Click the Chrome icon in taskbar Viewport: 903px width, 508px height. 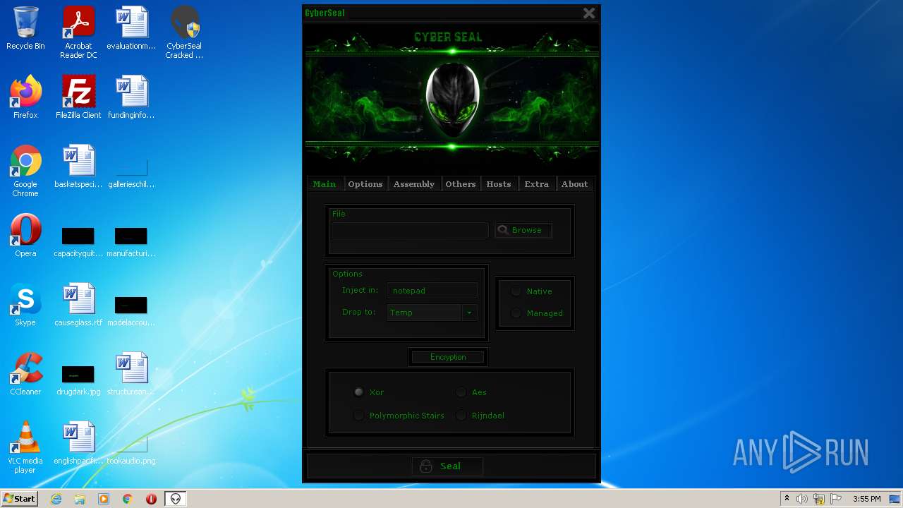click(128, 499)
